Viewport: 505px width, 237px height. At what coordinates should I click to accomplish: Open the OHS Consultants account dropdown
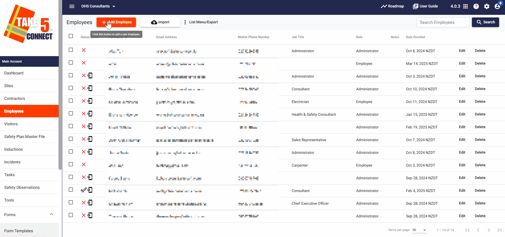(98, 6)
